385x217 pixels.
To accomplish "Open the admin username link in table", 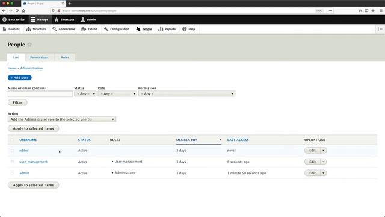I will (x=24, y=173).
